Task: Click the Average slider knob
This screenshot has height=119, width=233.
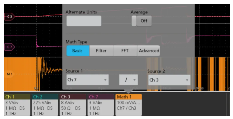Action: (134, 21)
